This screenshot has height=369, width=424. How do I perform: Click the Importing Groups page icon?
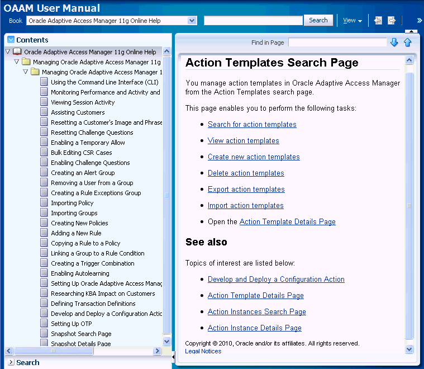pos(44,212)
